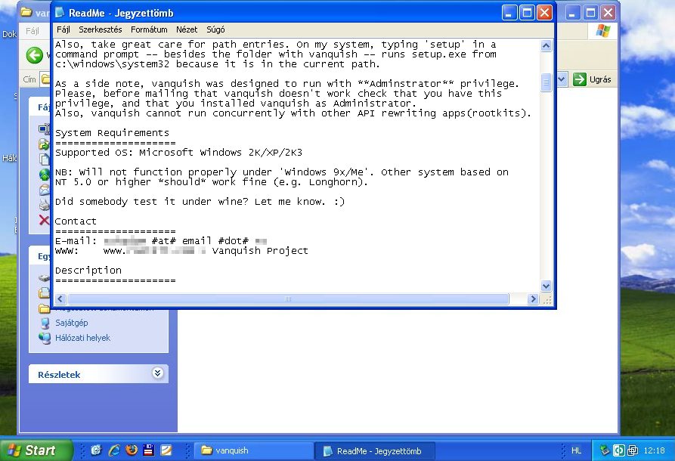This screenshot has height=461, width=675.
Task: Minimize the ReadMe Jegyzettömb window
Action: [509, 13]
